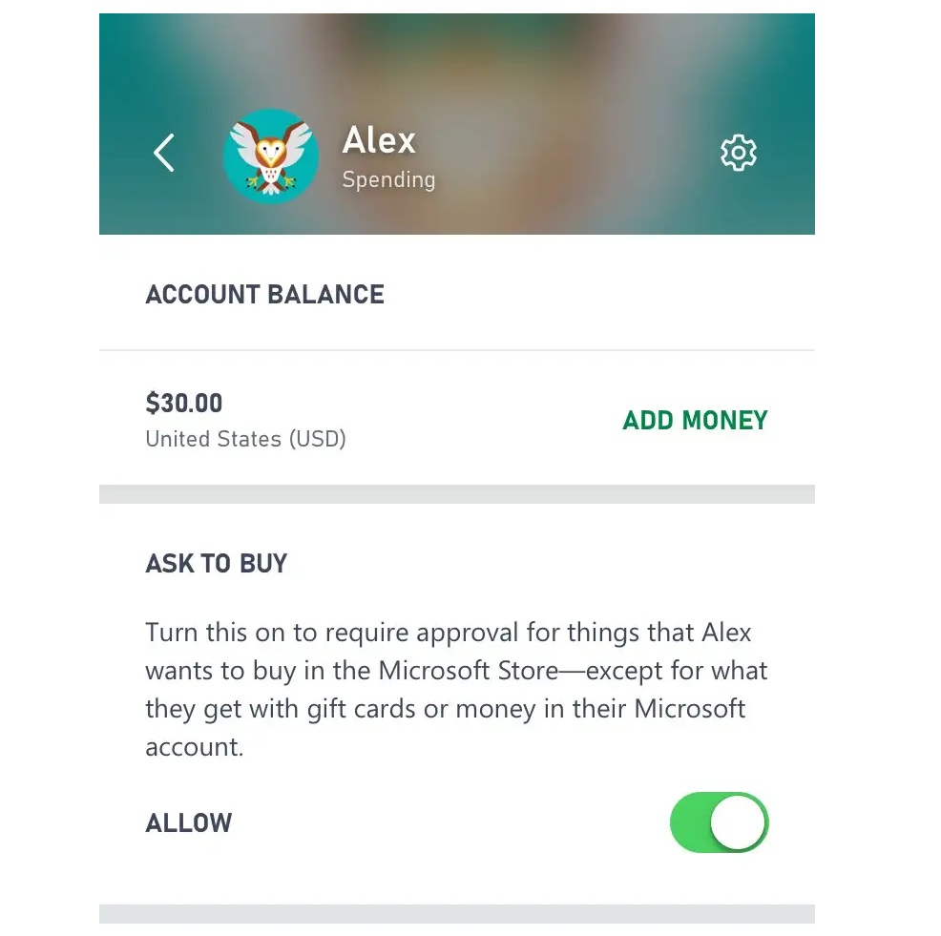This screenshot has width=941, height=936.
Task: Tap Alex's owl profile avatar
Action: point(271,156)
